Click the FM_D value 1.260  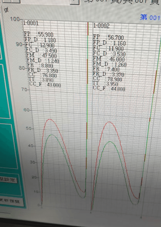pos(121,65)
